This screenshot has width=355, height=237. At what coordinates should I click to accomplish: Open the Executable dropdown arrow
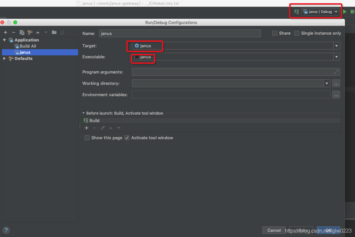337,57
